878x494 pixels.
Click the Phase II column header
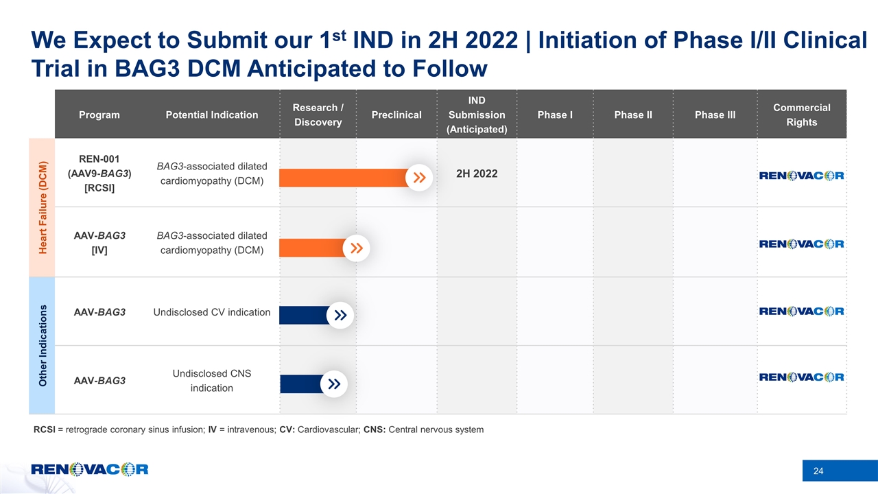pyautogui.click(x=633, y=115)
